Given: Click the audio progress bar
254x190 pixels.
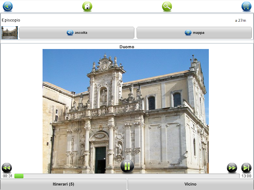Looking at the screenshot, I should [x=127, y=176].
